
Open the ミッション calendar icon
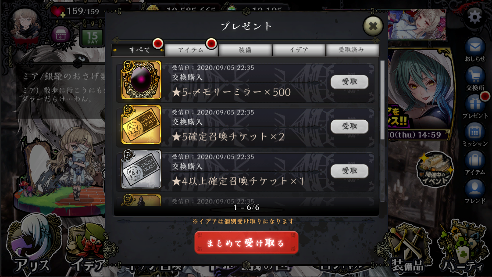click(475, 134)
